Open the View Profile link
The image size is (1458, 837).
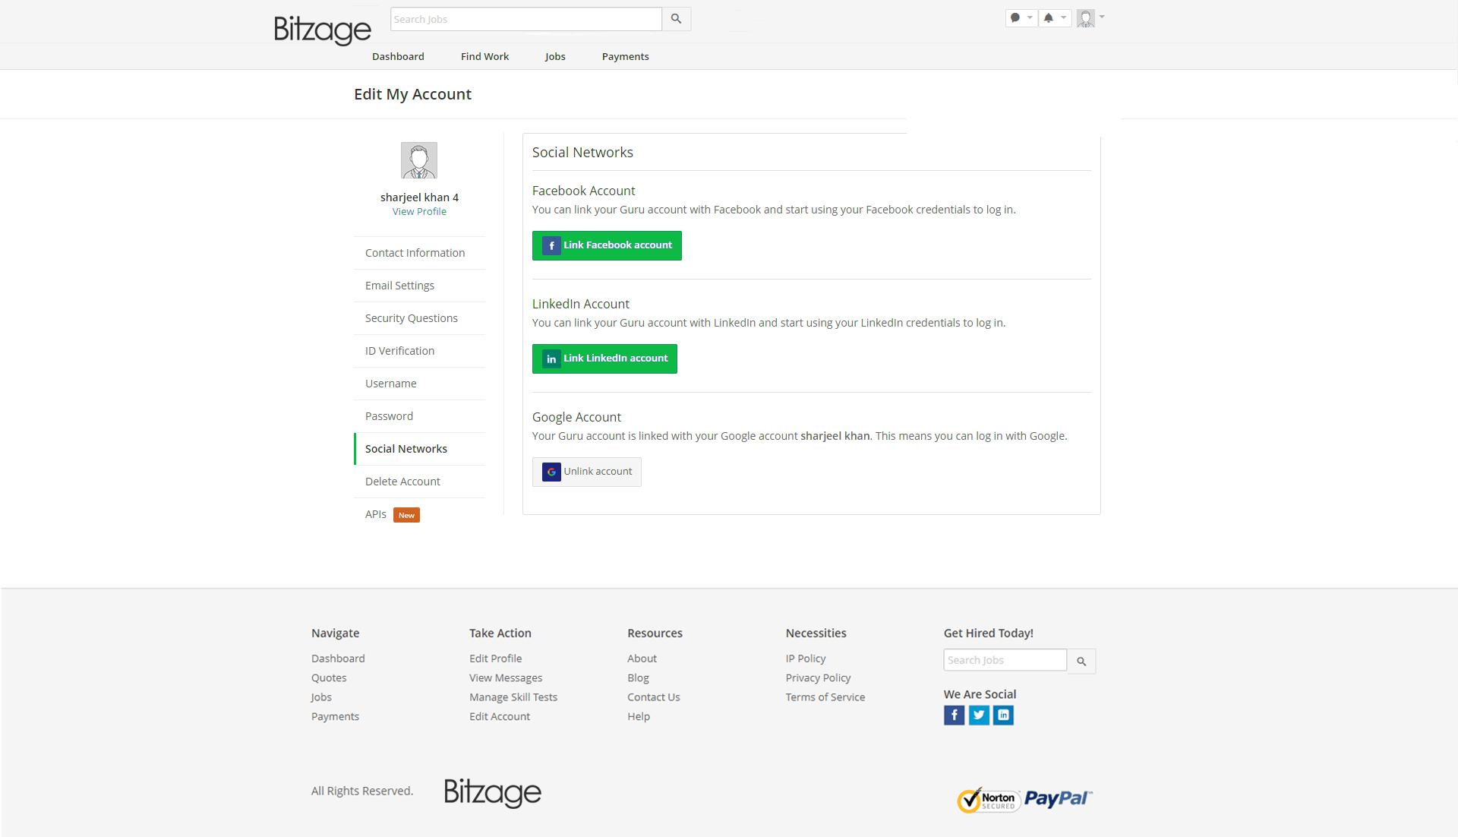419,212
